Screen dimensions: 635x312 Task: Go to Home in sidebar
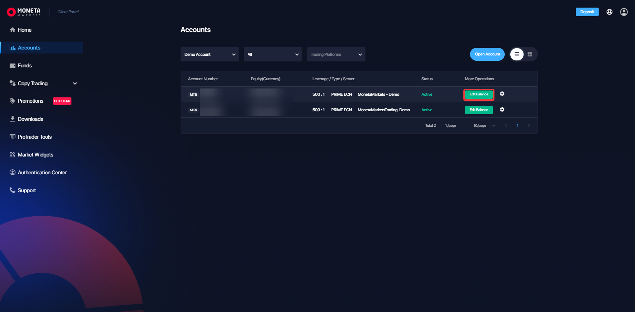point(42,30)
